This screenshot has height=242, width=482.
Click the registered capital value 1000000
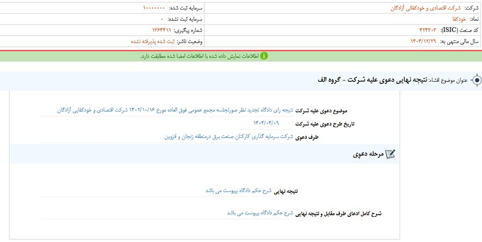[x=155, y=9]
